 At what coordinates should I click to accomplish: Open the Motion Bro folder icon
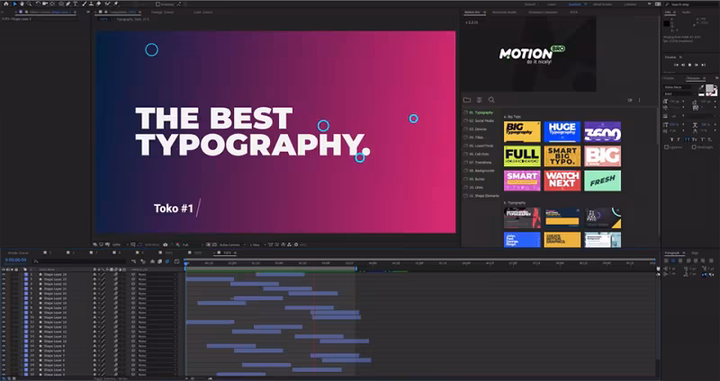tap(467, 100)
